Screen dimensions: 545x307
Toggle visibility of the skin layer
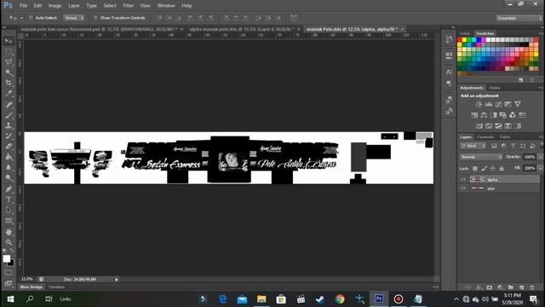coord(463,188)
